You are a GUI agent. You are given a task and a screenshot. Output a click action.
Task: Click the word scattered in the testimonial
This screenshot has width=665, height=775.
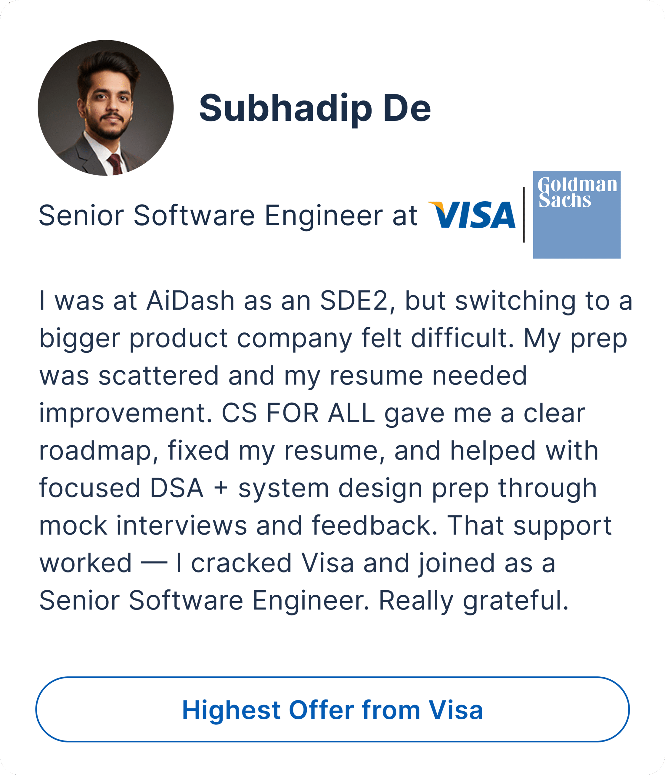(x=159, y=376)
